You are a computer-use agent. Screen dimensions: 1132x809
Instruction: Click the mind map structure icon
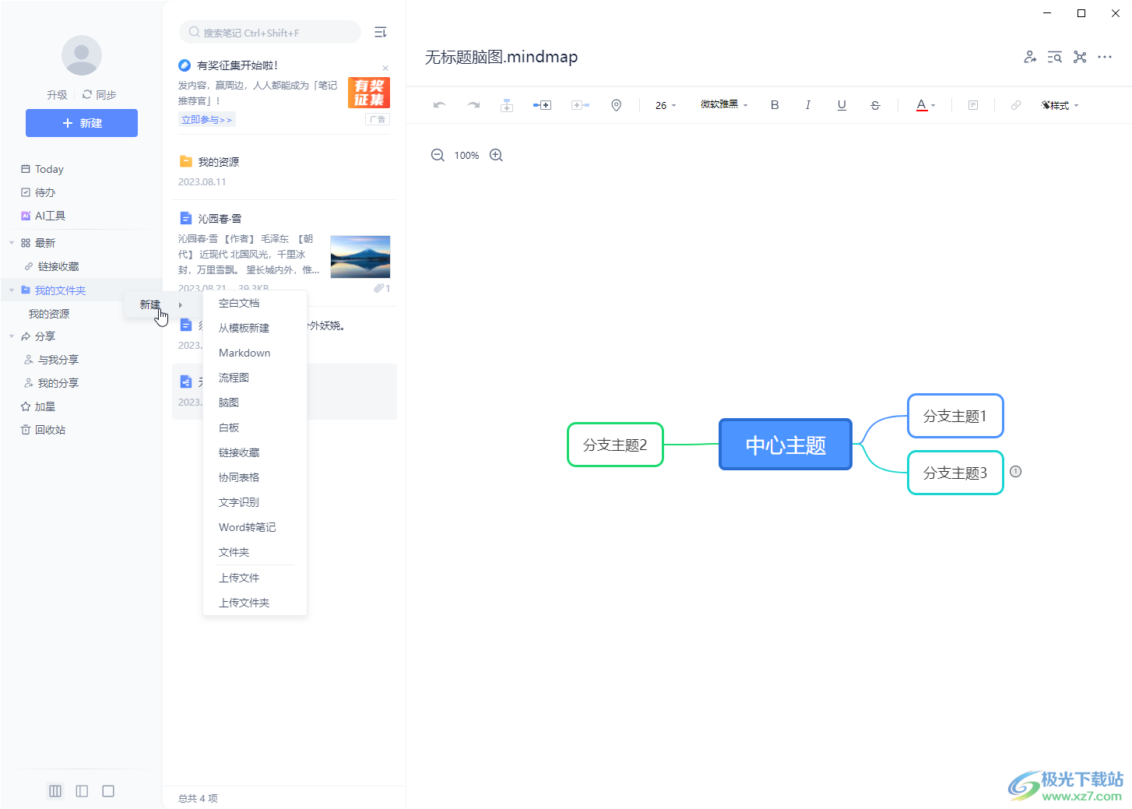(x=1080, y=57)
